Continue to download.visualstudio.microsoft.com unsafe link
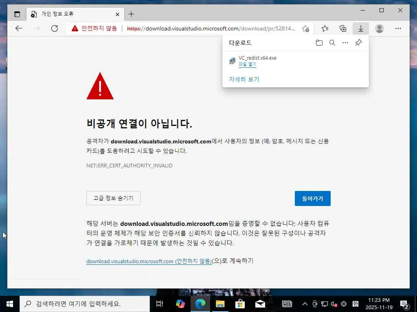The image size is (417, 312). tap(149, 261)
